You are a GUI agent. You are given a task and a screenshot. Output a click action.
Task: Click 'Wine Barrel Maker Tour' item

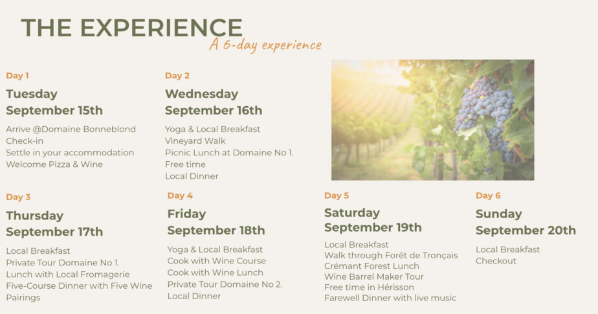point(374,276)
